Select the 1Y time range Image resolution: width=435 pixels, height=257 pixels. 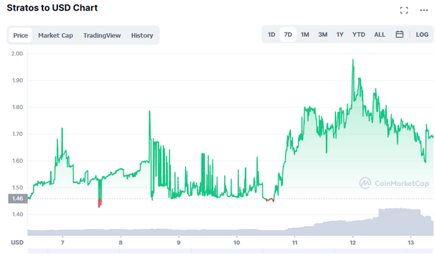click(x=340, y=35)
